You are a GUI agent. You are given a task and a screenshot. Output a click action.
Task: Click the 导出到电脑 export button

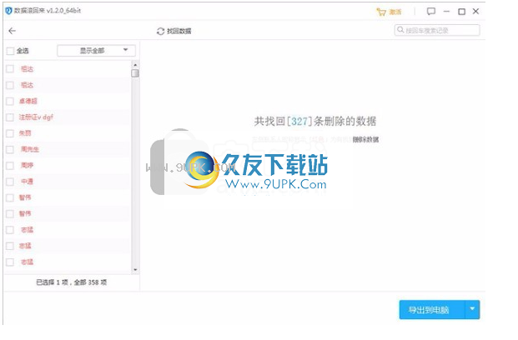[432, 310]
